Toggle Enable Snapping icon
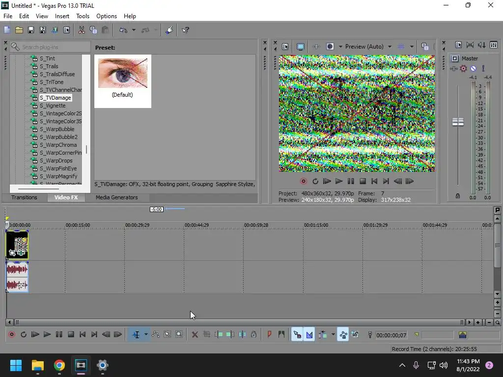503x377 pixels. point(297,334)
